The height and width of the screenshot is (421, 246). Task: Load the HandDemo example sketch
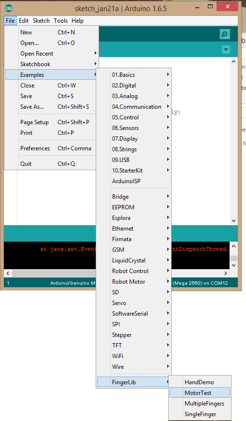(x=200, y=382)
